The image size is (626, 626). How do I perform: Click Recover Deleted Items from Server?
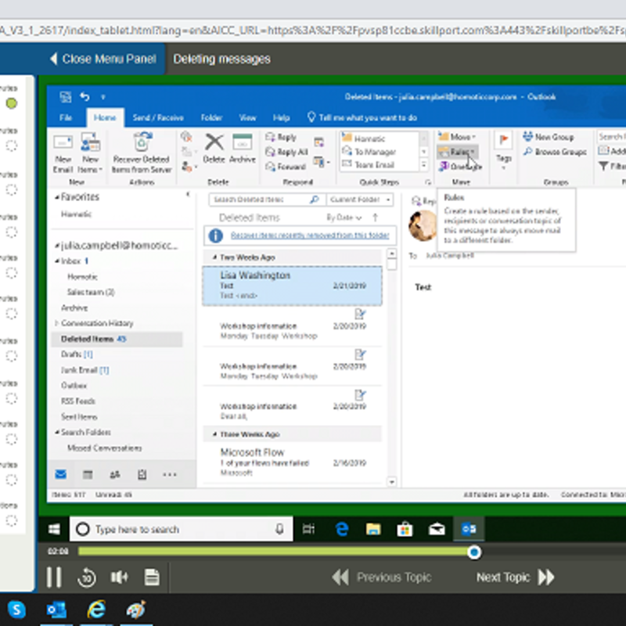coord(142,153)
